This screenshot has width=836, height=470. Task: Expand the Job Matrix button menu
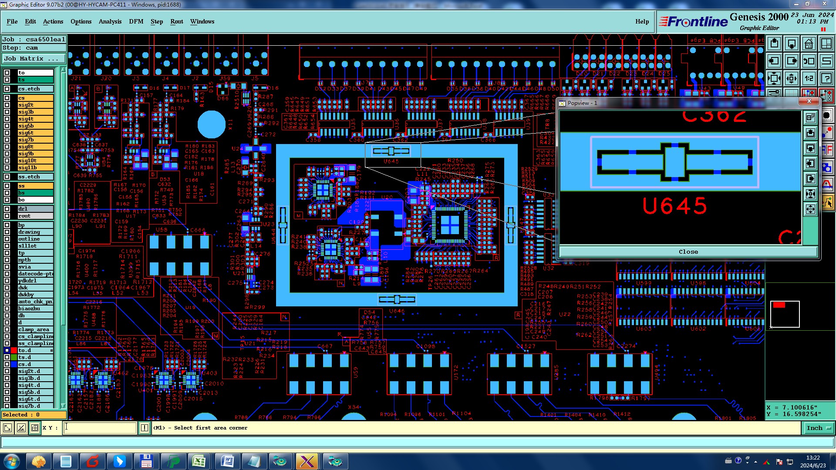tap(34, 58)
